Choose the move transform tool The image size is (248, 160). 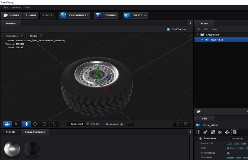(x=26, y=124)
